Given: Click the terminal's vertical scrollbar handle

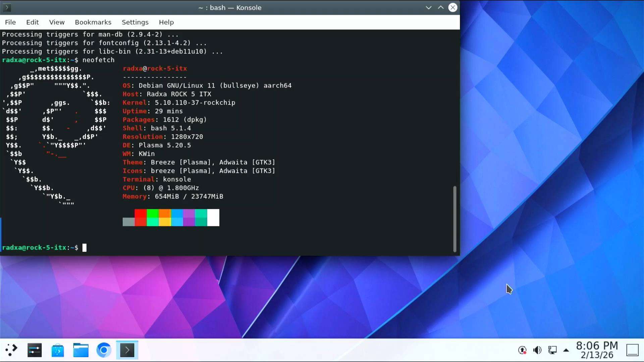Looking at the screenshot, I should pos(455,219).
